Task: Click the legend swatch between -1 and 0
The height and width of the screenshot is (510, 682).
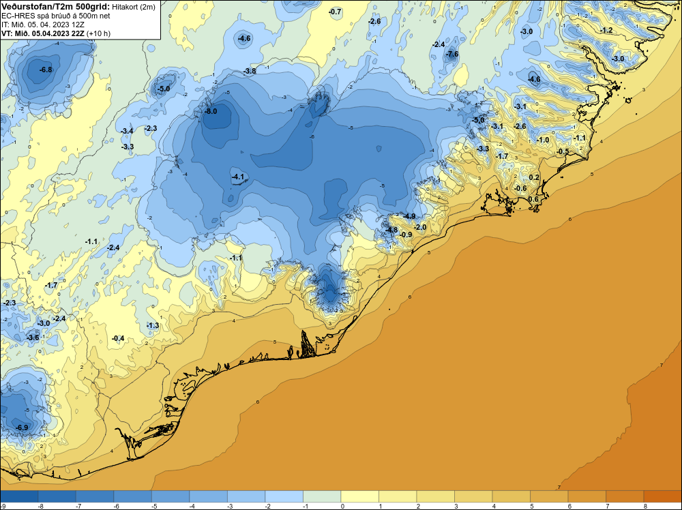Action: tap(322, 496)
